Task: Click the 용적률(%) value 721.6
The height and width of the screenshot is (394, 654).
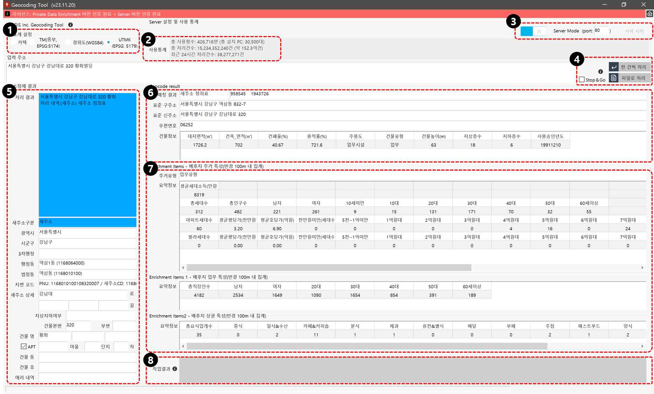Action: [x=317, y=145]
